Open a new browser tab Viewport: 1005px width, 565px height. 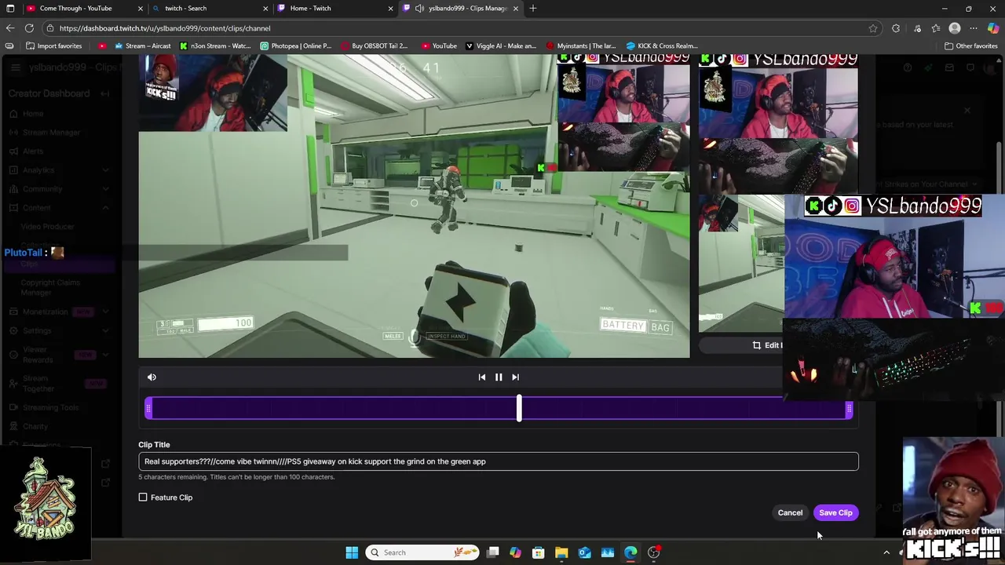point(533,9)
